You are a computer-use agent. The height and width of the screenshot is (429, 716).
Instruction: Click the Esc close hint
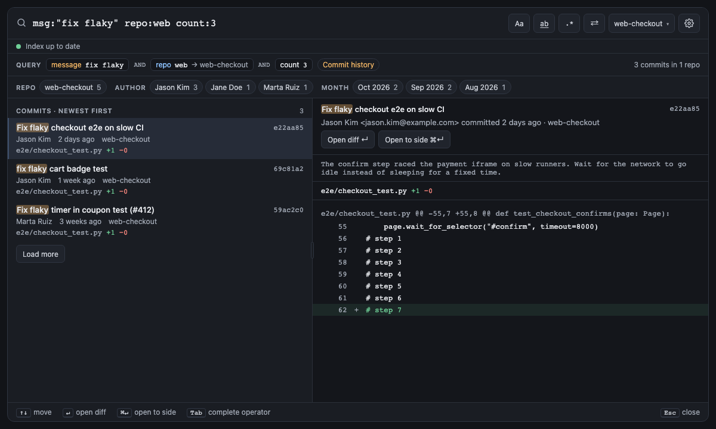[680, 412]
